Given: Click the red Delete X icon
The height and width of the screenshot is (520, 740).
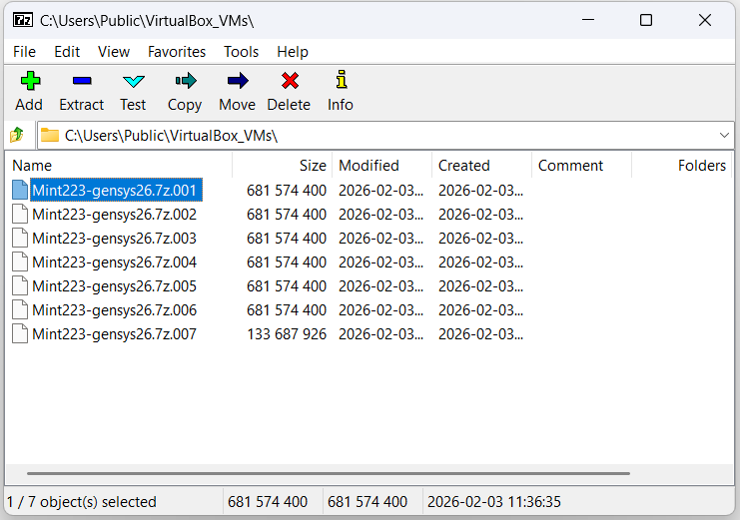Looking at the screenshot, I should click(290, 81).
